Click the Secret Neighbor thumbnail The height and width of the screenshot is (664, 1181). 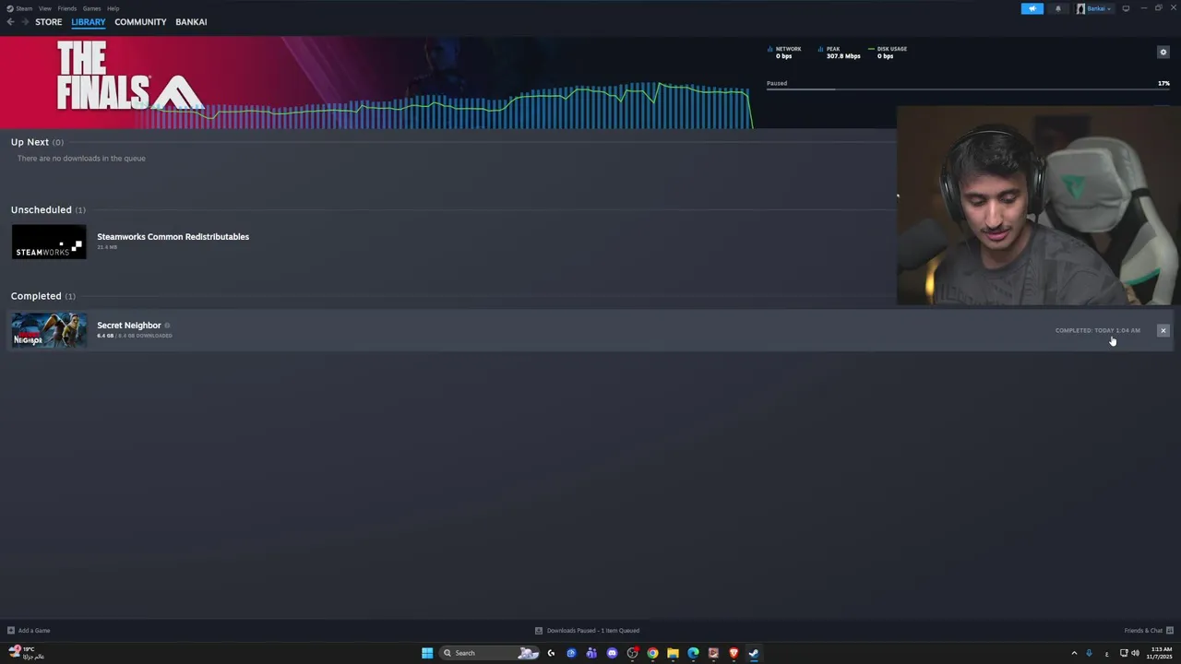pyautogui.click(x=49, y=330)
